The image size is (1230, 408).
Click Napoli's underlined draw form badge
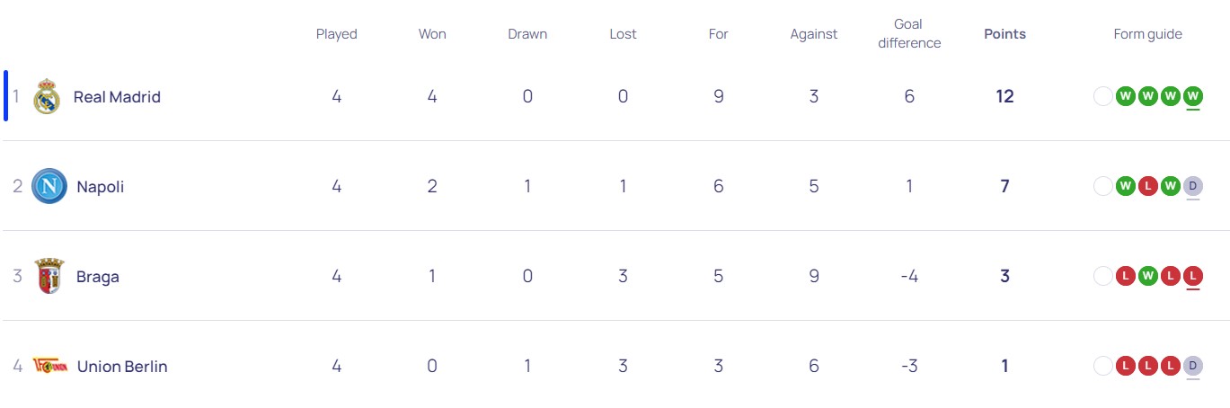(x=1193, y=186)
